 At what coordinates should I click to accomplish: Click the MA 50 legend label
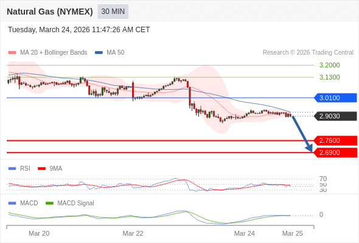(x=116, y=53)
